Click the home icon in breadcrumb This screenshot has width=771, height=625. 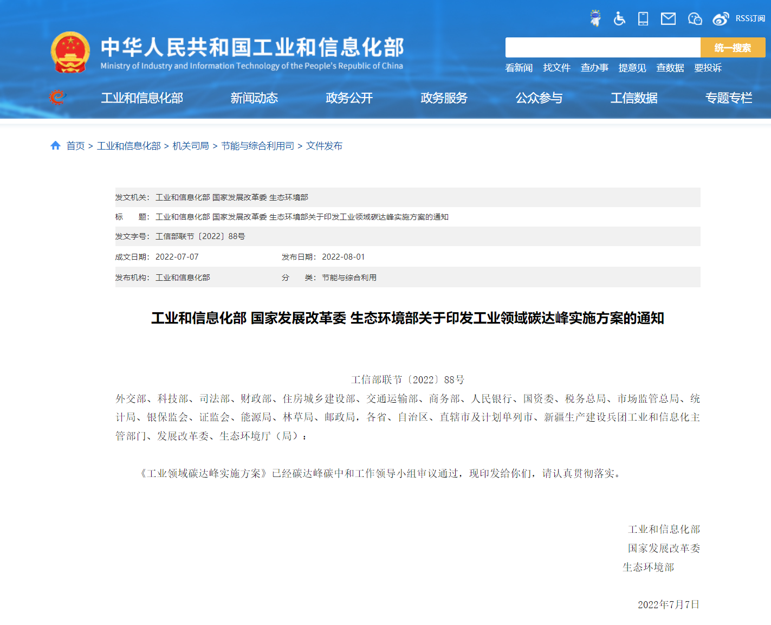[55, 146]
